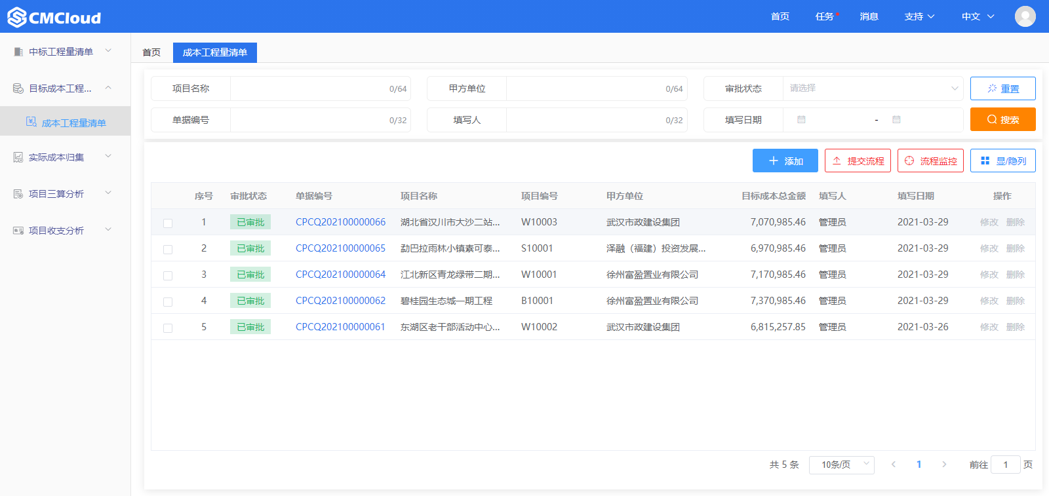Open link CPCQ202100000061
The width and height of the screenshot is (1049, 496).
click(340, 327)
